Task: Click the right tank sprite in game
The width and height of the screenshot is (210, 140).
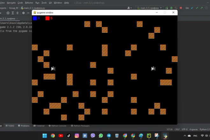Action: pyautogui.click(x=153, y=68)
